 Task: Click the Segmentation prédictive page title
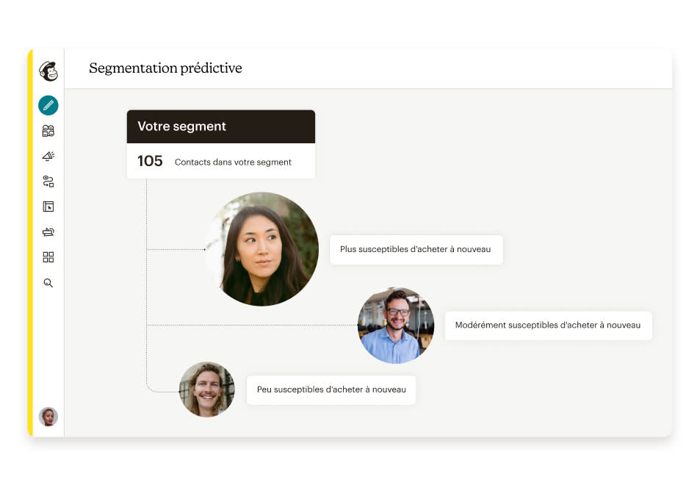pyautogui.click(x=165, y=68)
